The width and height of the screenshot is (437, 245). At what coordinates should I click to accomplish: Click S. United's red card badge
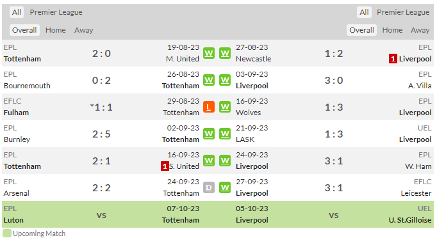click(165, 166)
